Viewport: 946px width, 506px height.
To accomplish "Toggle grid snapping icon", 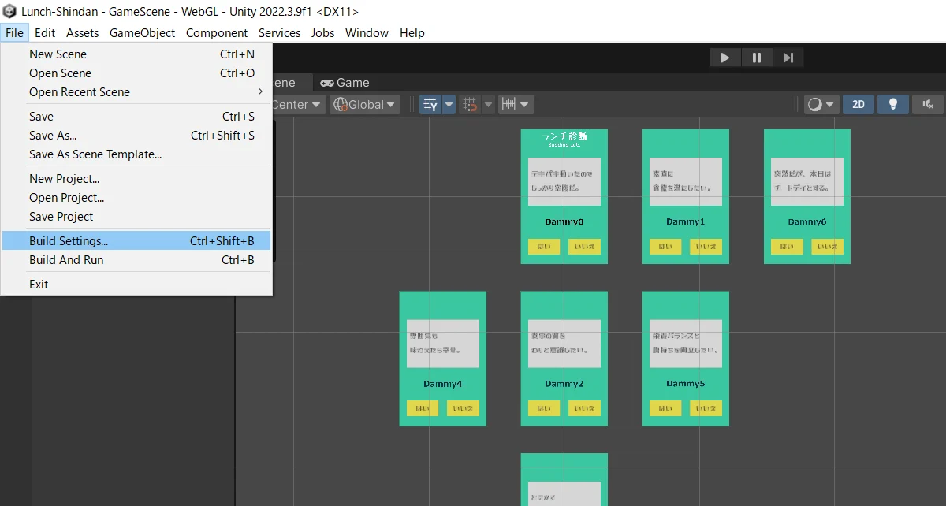I will [x=471, y=105].
